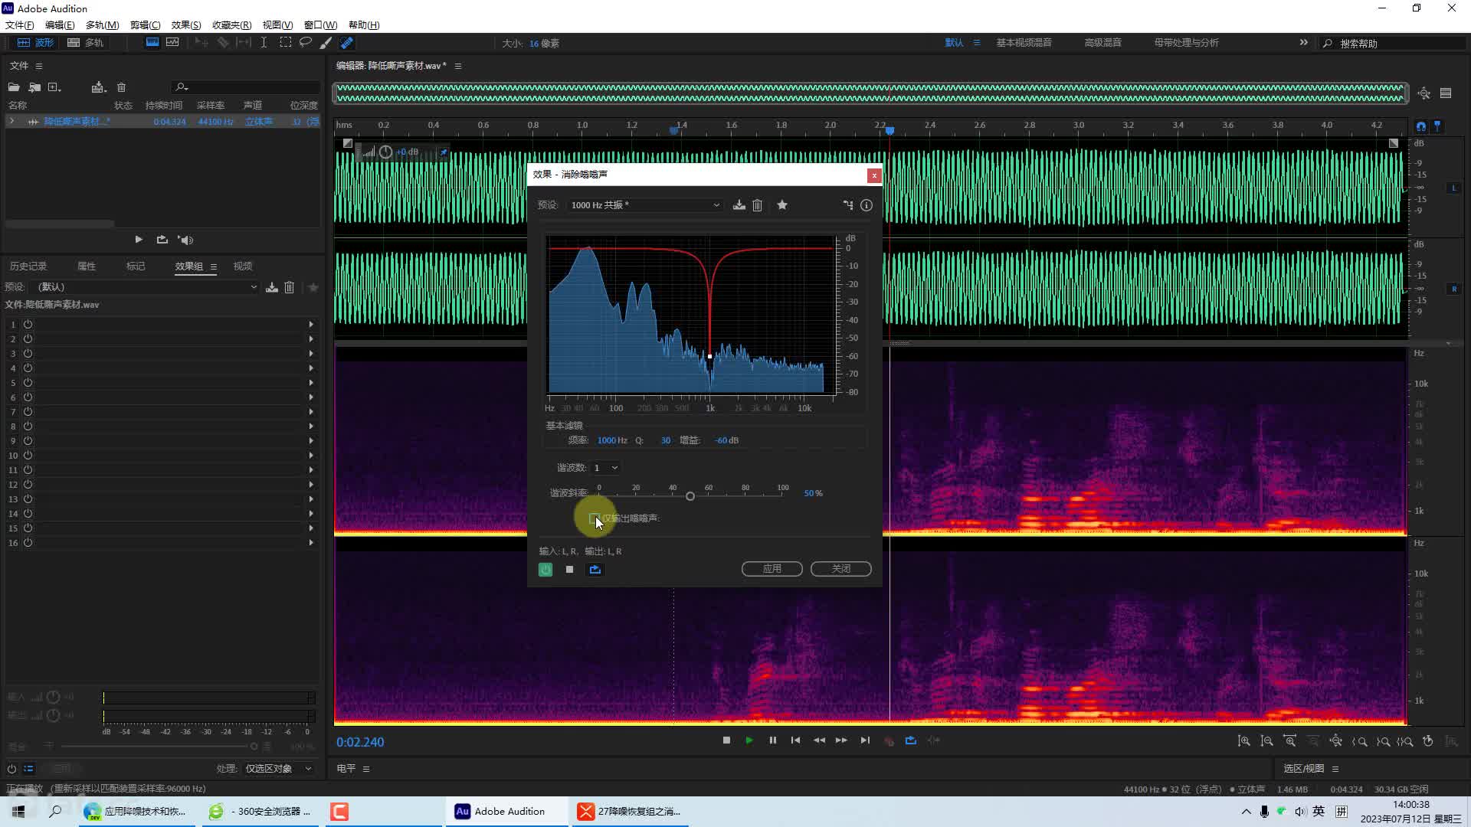Open effect dialog info icon
This screenshot has width=1471, height=827.
(x=867, y=205)
